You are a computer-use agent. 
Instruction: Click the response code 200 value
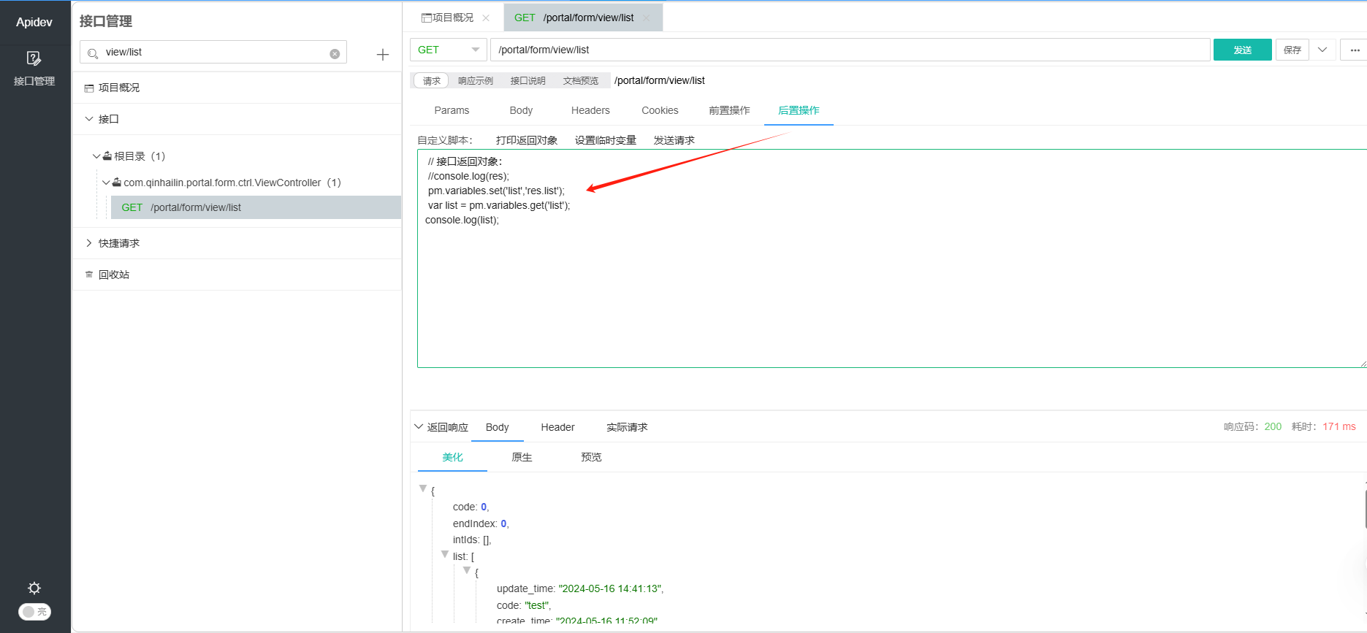(x=1273, y=426)
